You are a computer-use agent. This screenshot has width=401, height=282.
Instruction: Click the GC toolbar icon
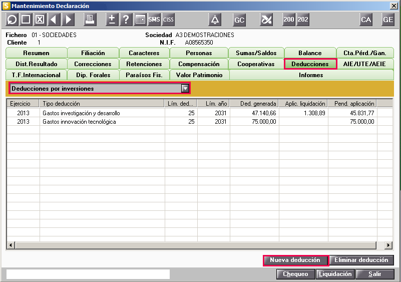[239, 20]
